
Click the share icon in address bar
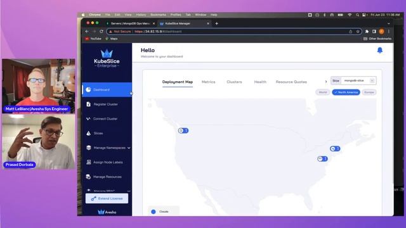click(x=351, y=31)
